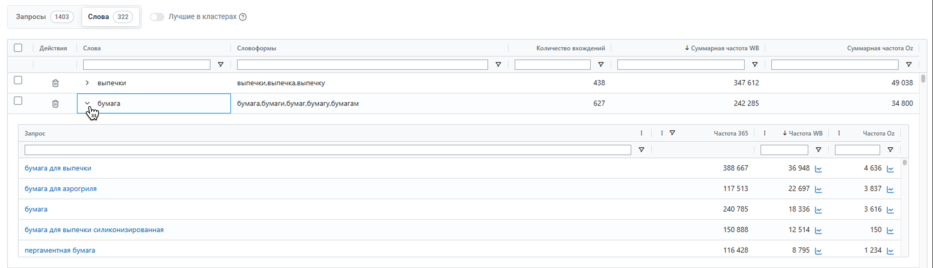Expand the выпечки word row
This screenshot has height=268, width=933.
(x=87, y=83)
